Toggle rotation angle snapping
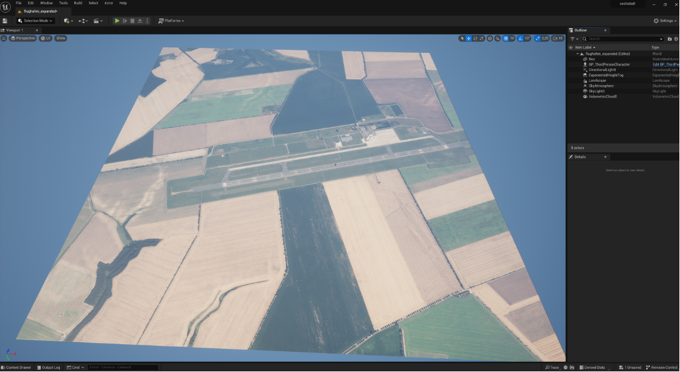680x372 pixels. (521, 38)
